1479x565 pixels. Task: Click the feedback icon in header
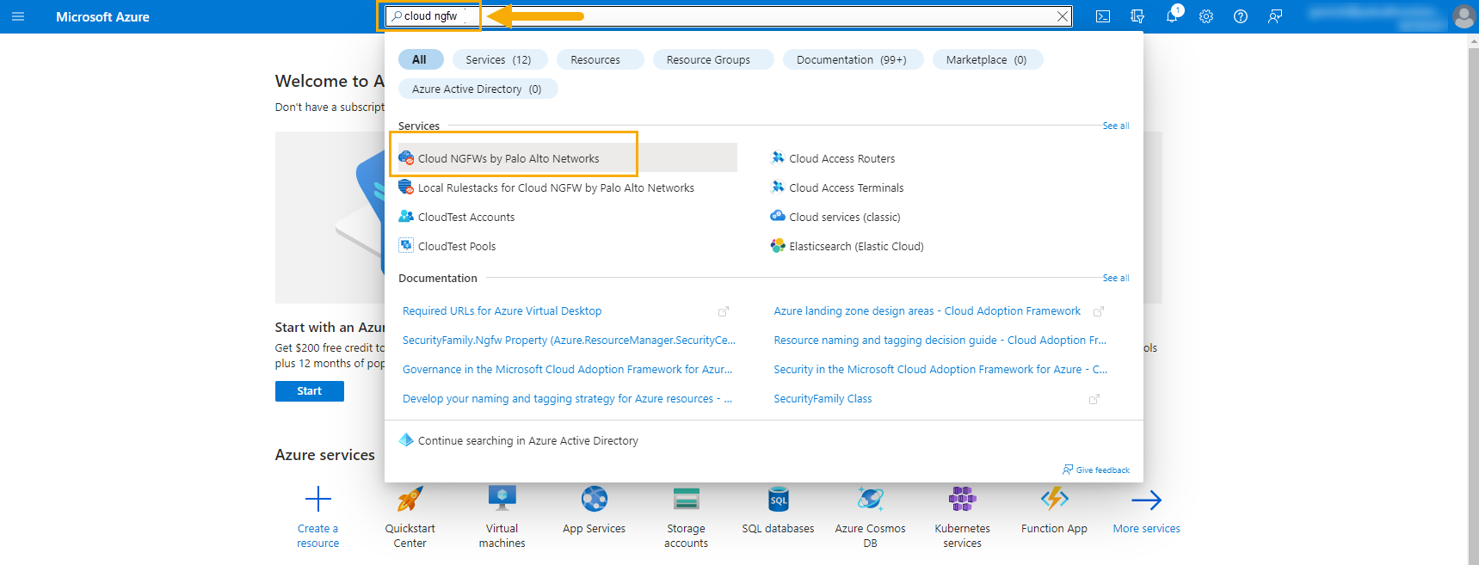(x=1274, y=16)
